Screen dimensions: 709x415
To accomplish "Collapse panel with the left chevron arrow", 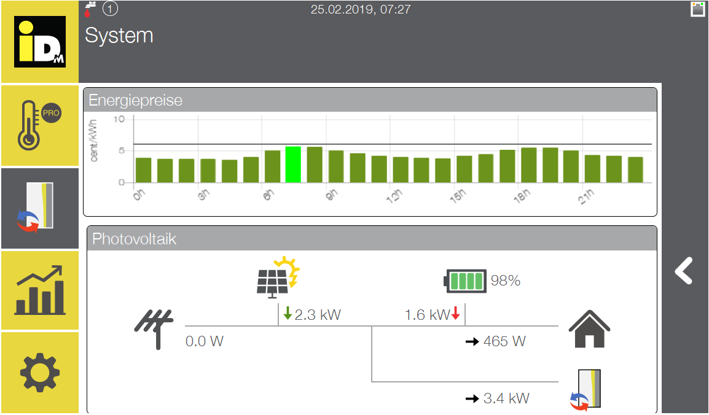I will 684,271.
